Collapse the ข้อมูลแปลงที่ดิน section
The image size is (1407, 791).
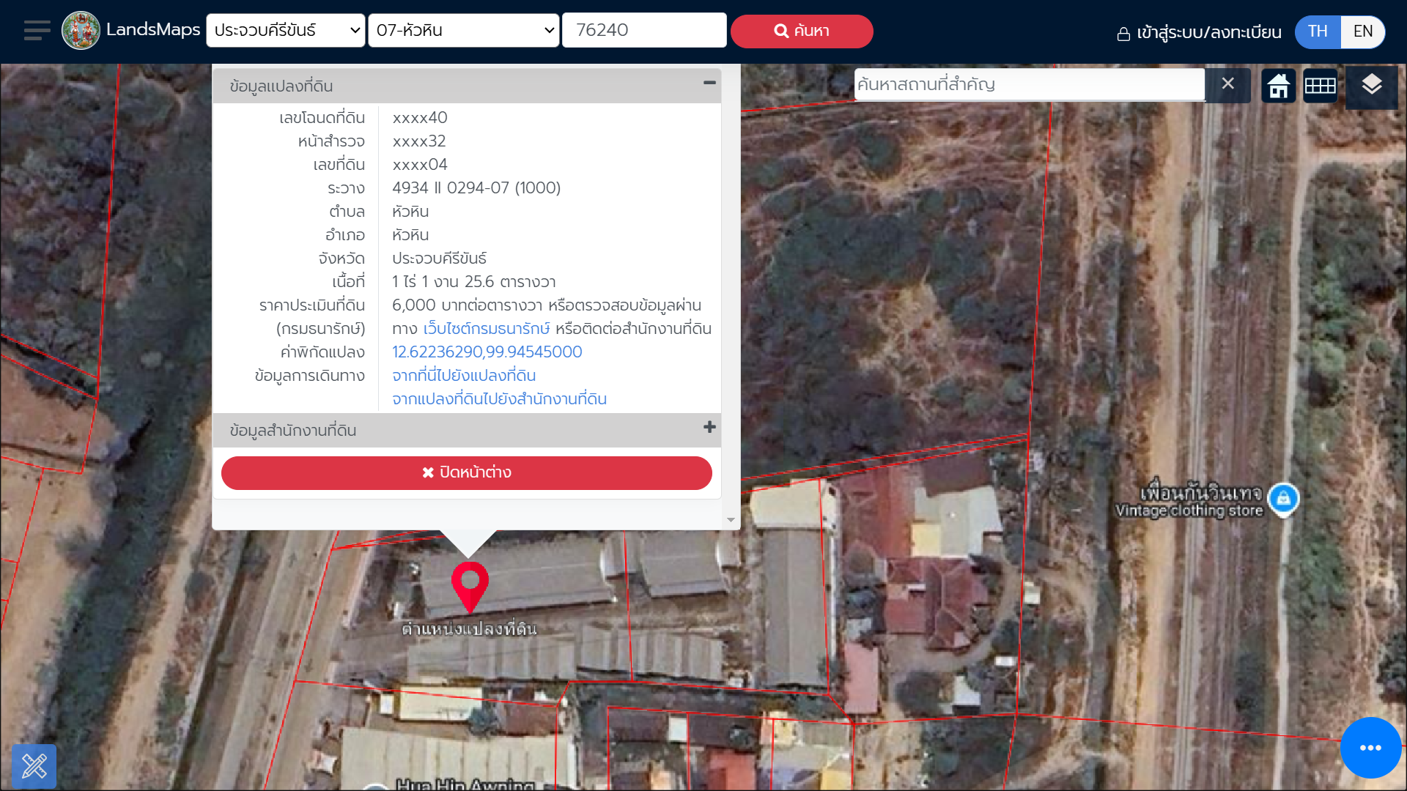709,83
